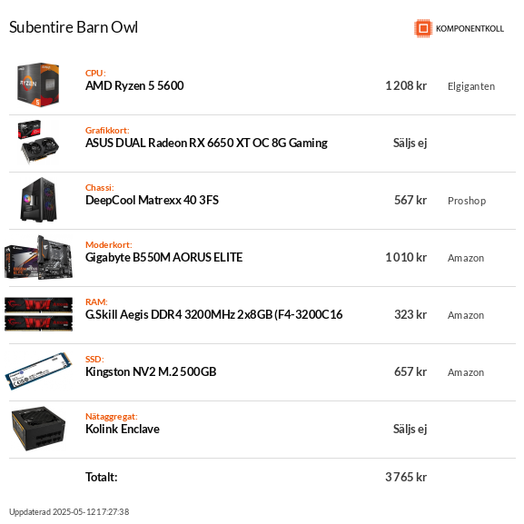Click the ASUS DUAL Radeon RX 6650 XT title
This screenshot has width=524, height=524.
[x=206, y=143]
